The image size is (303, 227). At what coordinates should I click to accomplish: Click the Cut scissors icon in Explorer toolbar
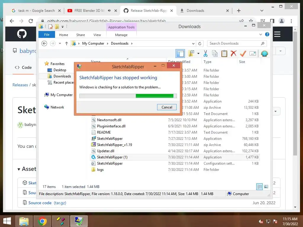point(205,53)
